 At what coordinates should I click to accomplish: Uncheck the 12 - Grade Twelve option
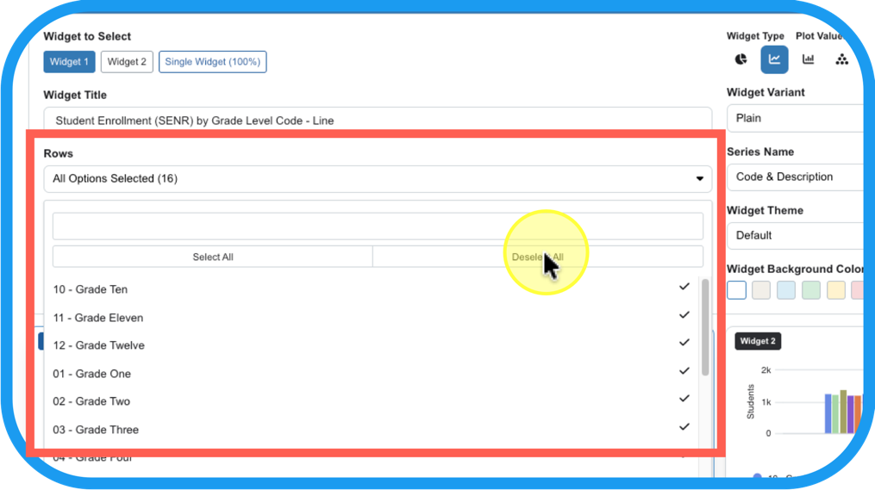tap(684, 343)
